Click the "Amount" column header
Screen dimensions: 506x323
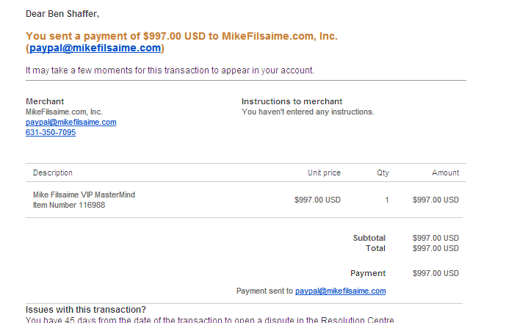coord(445,173)
